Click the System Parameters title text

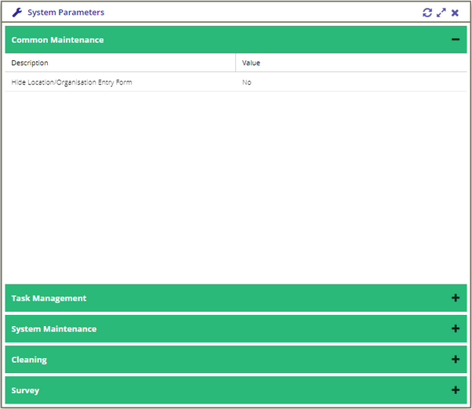point(66,13)
